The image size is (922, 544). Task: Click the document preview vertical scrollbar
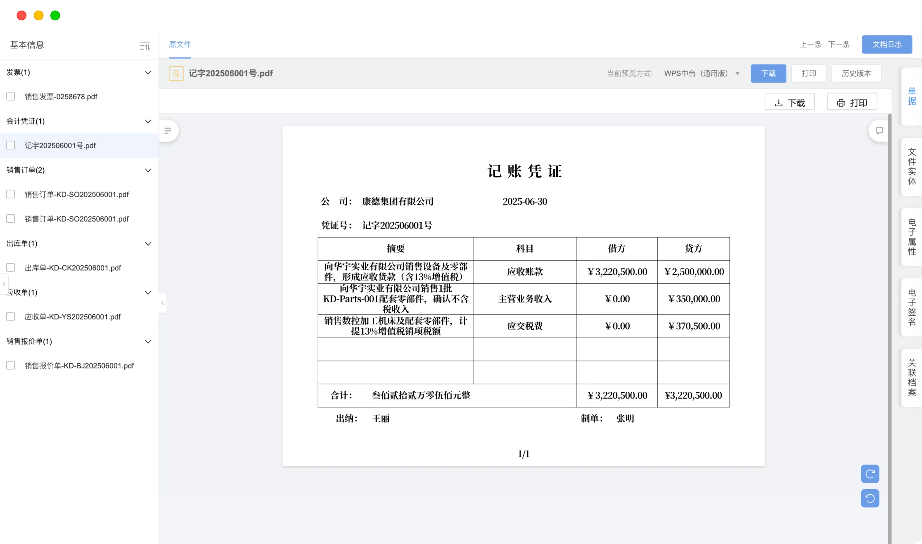890,328
